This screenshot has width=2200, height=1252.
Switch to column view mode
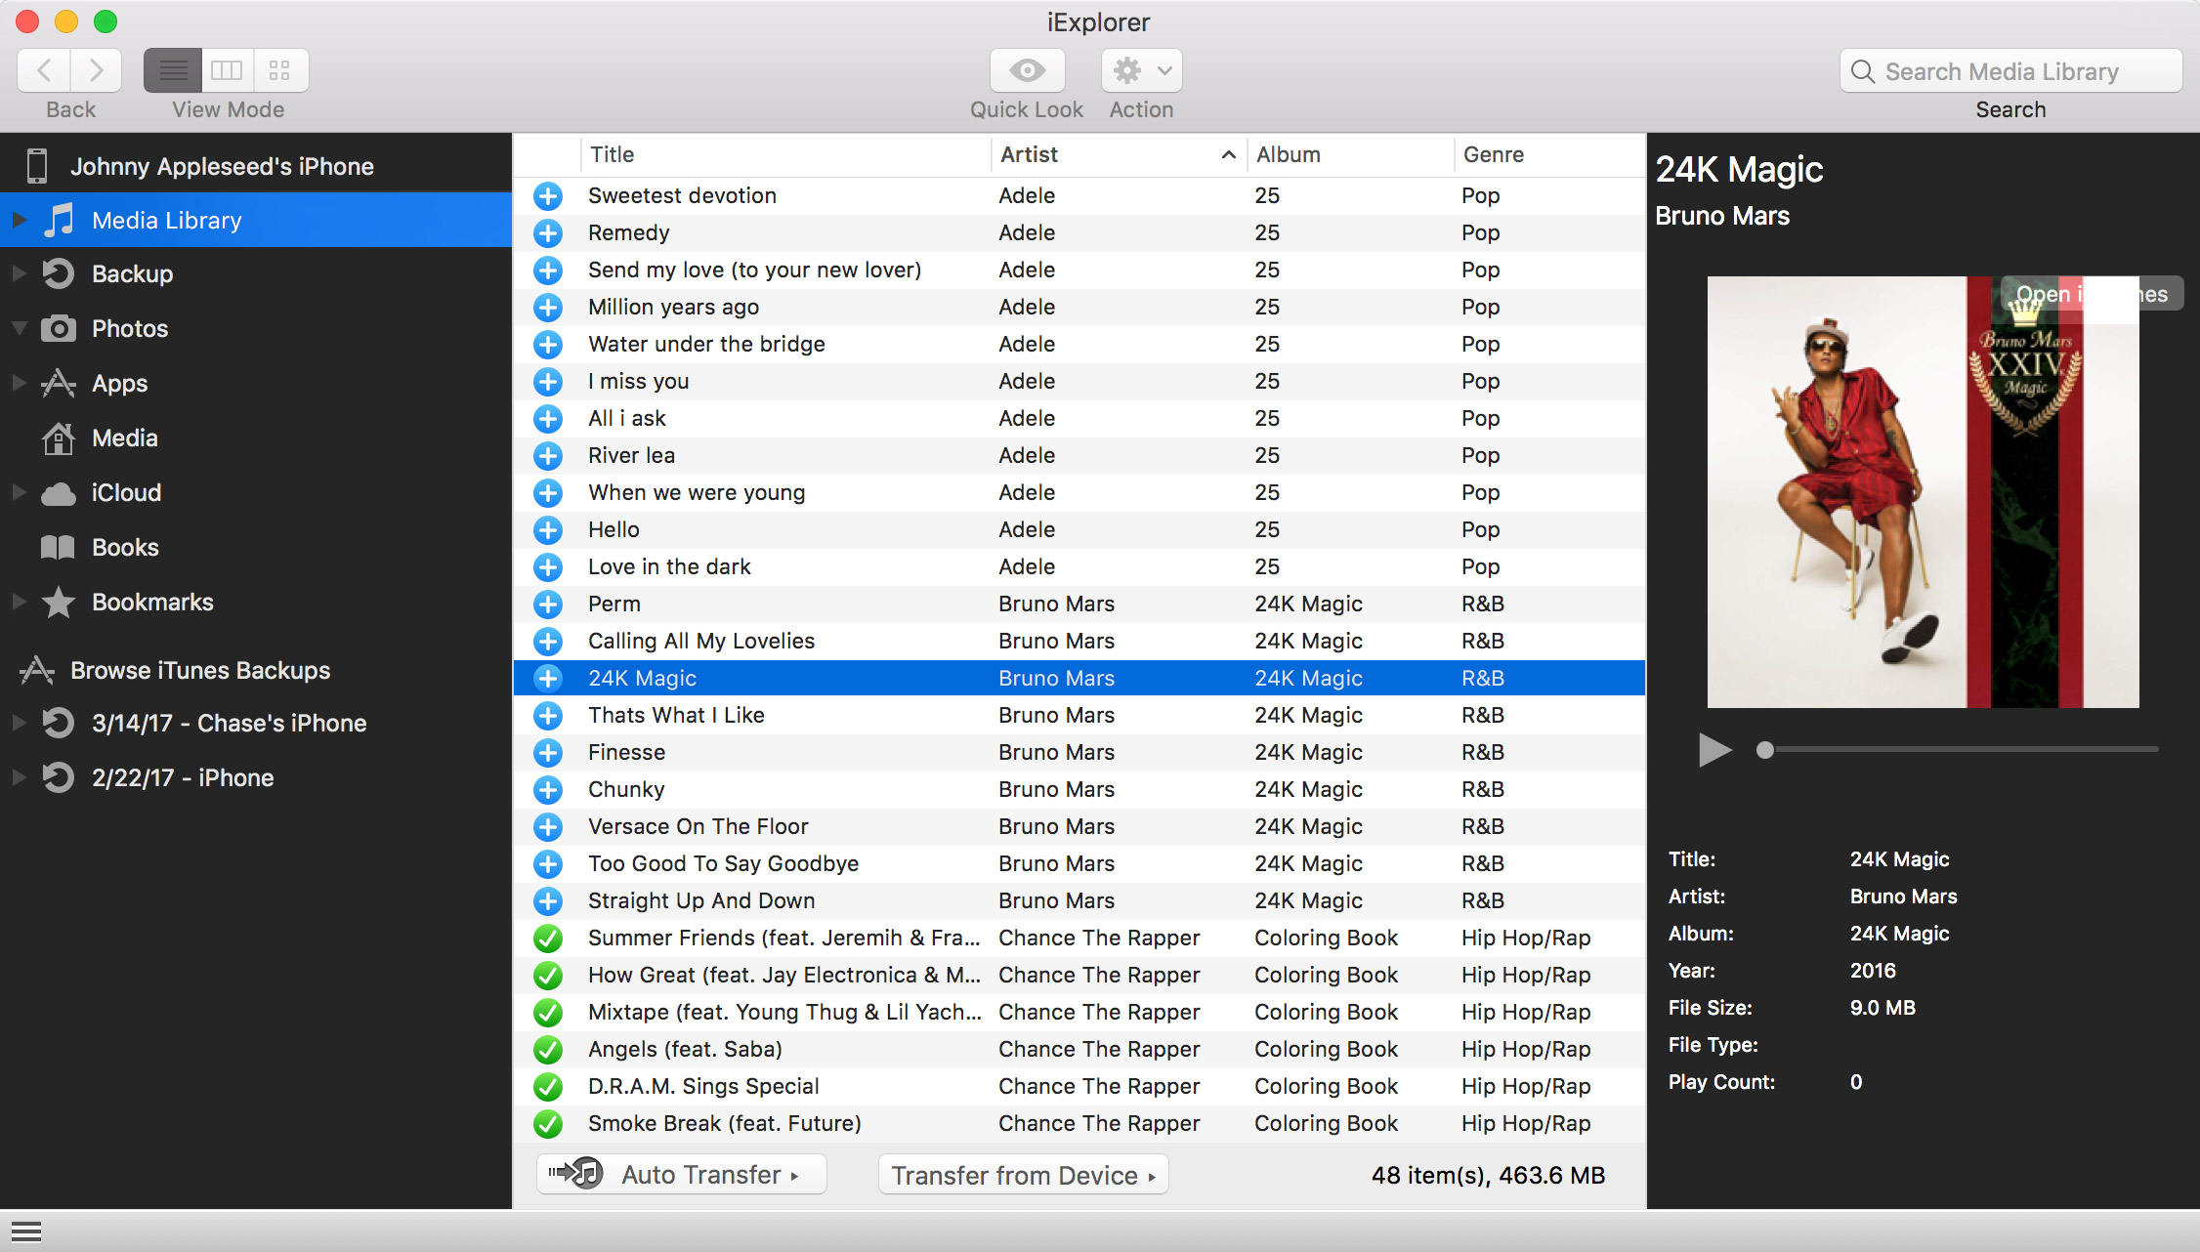[x=227, y=69]
